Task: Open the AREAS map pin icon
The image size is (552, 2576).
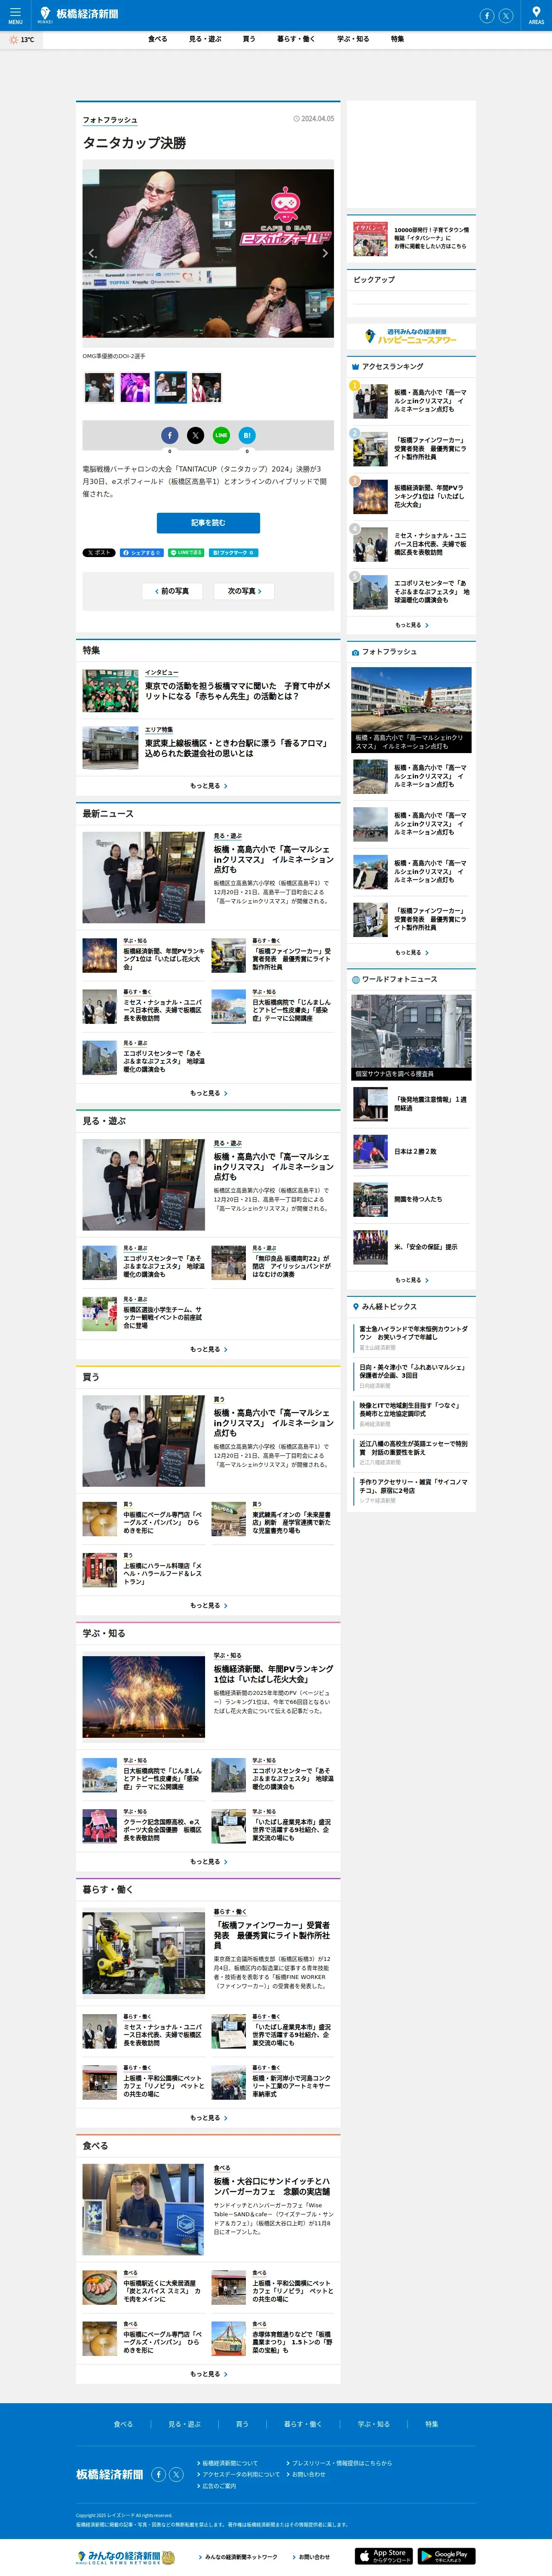Action: [x=536, y=15]
